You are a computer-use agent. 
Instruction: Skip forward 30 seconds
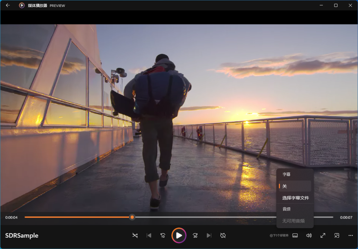pyautogui.click(x=195, y=235)
